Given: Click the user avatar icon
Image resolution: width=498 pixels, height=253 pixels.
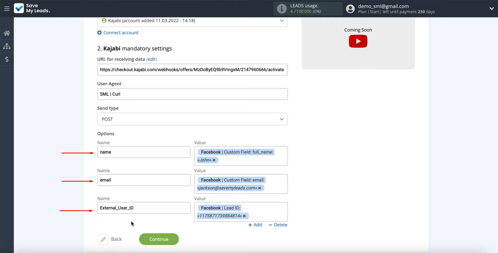Looking at the screenshot, I should (x=350, y=9).
